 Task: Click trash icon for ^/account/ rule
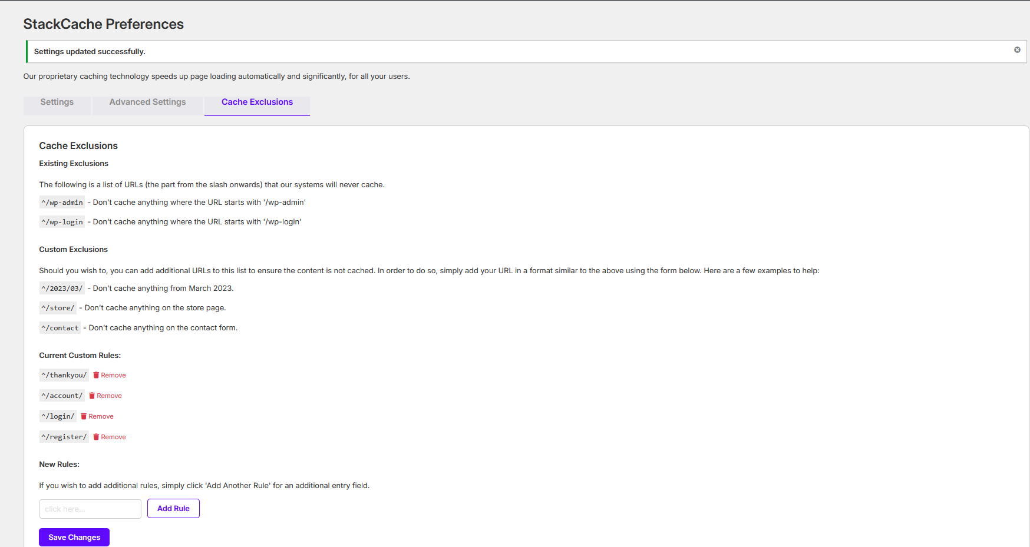coord(92,396)
